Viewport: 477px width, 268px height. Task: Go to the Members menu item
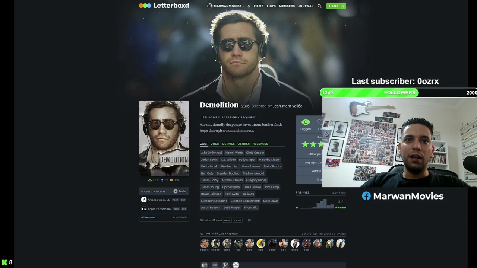(287, 6)
